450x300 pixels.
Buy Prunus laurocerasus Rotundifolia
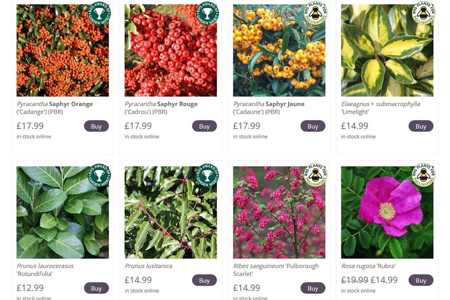(x=96, y=288)
